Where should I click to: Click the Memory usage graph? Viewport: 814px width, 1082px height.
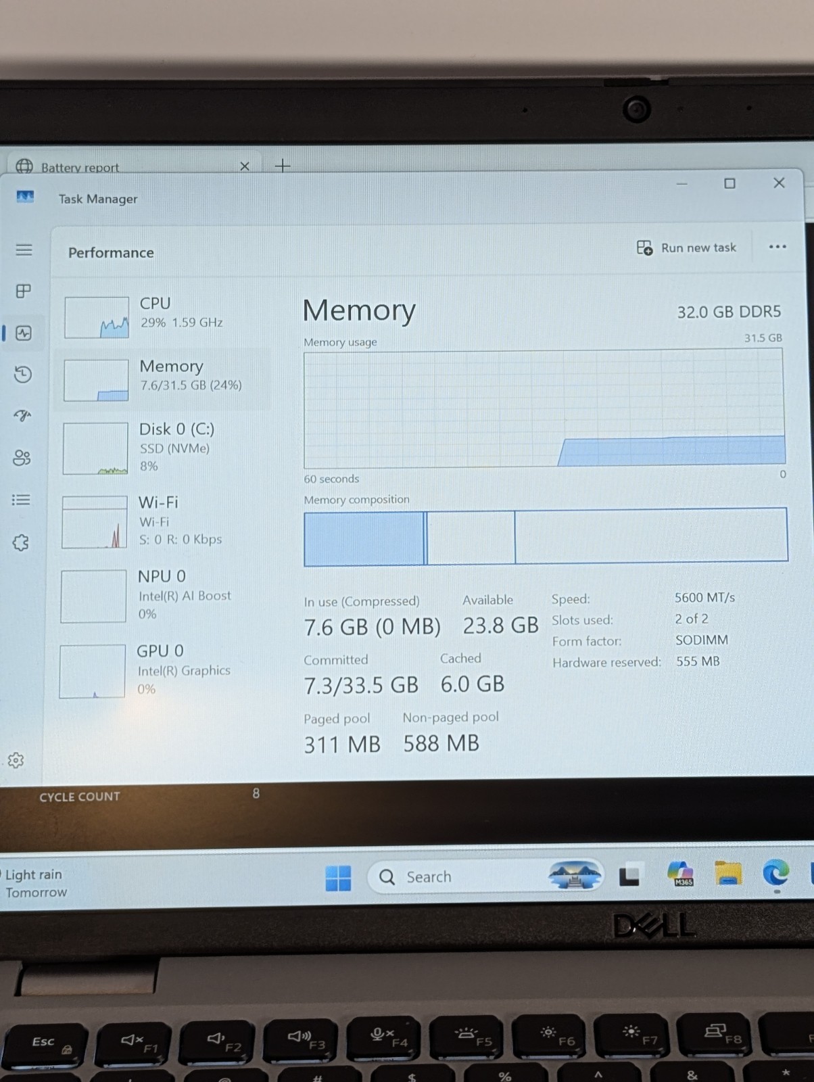tap(544, 408)
